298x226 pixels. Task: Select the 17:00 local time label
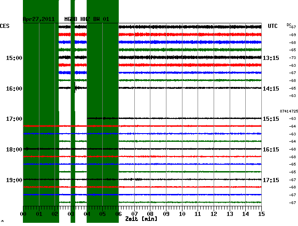(x=14, y=119)
